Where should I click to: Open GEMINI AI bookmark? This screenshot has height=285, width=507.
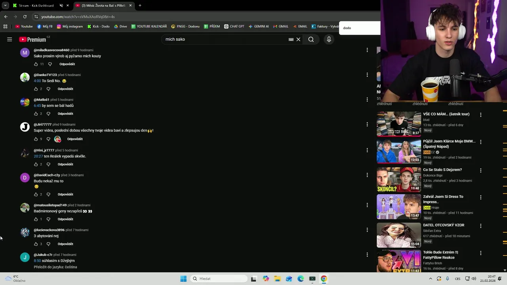259,27
